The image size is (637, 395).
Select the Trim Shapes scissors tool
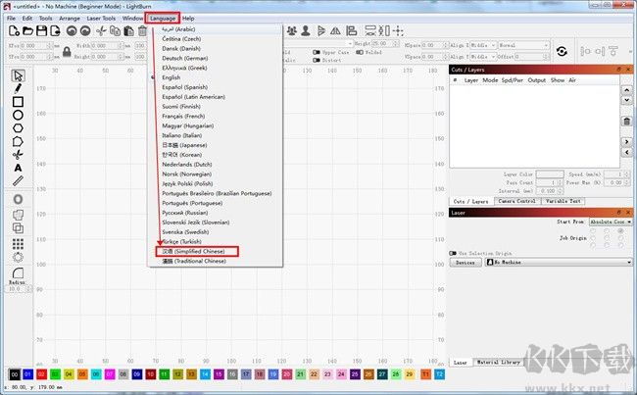pyautogui.click(x=18, y=155)
